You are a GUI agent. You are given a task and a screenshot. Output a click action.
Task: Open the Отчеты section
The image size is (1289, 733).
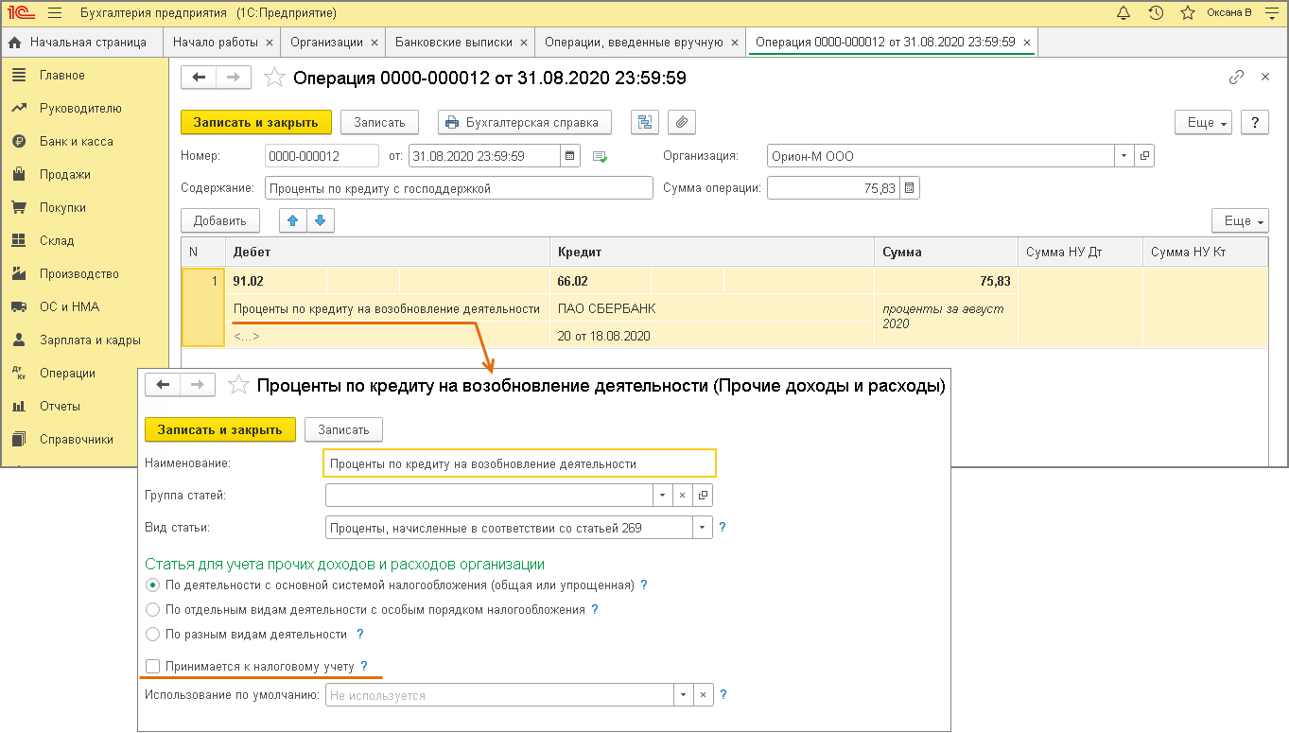click(x=60, y=407)
